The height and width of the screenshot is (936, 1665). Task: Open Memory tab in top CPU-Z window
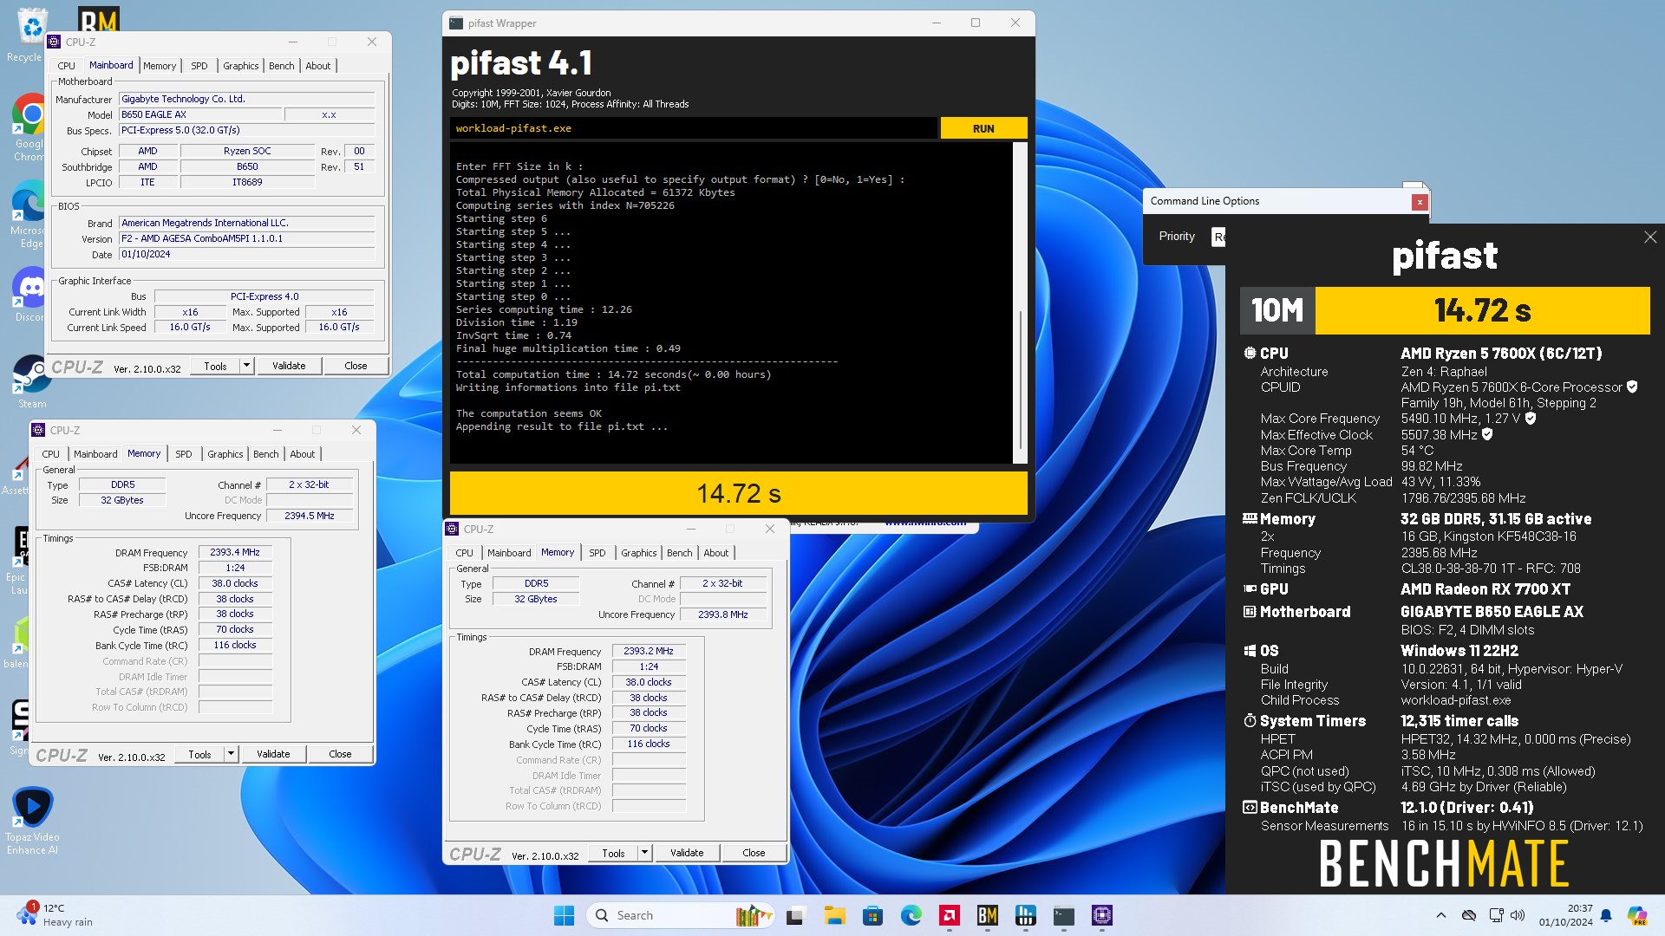tap(160, 66)
